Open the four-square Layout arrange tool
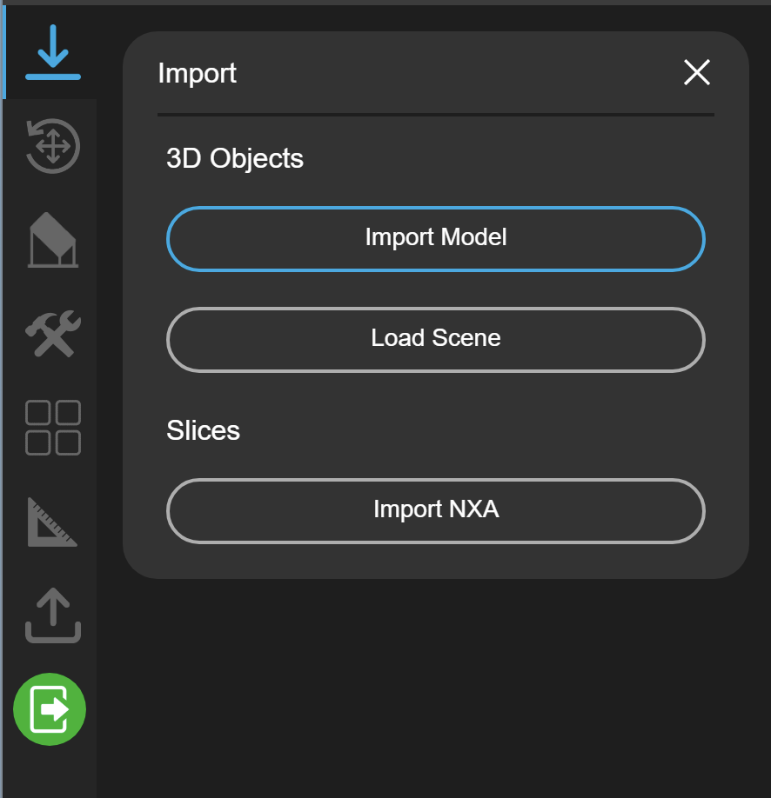 point(53,428)
